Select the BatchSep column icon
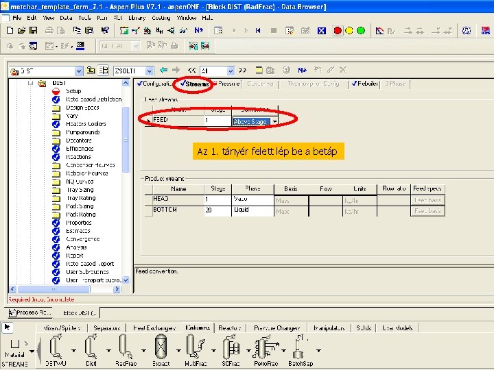 click(299, 348)
